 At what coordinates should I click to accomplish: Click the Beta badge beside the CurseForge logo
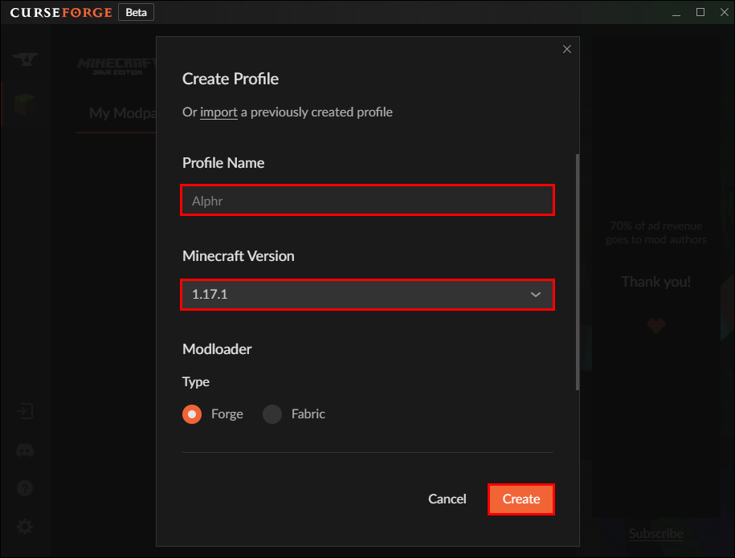click(136, 12)
